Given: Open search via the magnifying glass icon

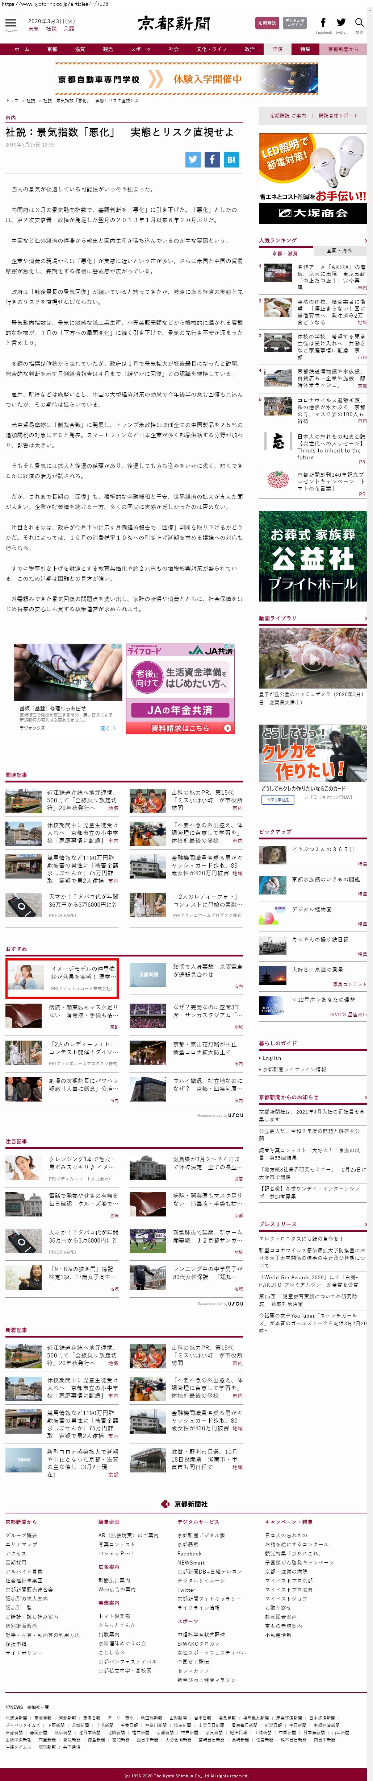Looking at the screenshot, I should [359, 24].
